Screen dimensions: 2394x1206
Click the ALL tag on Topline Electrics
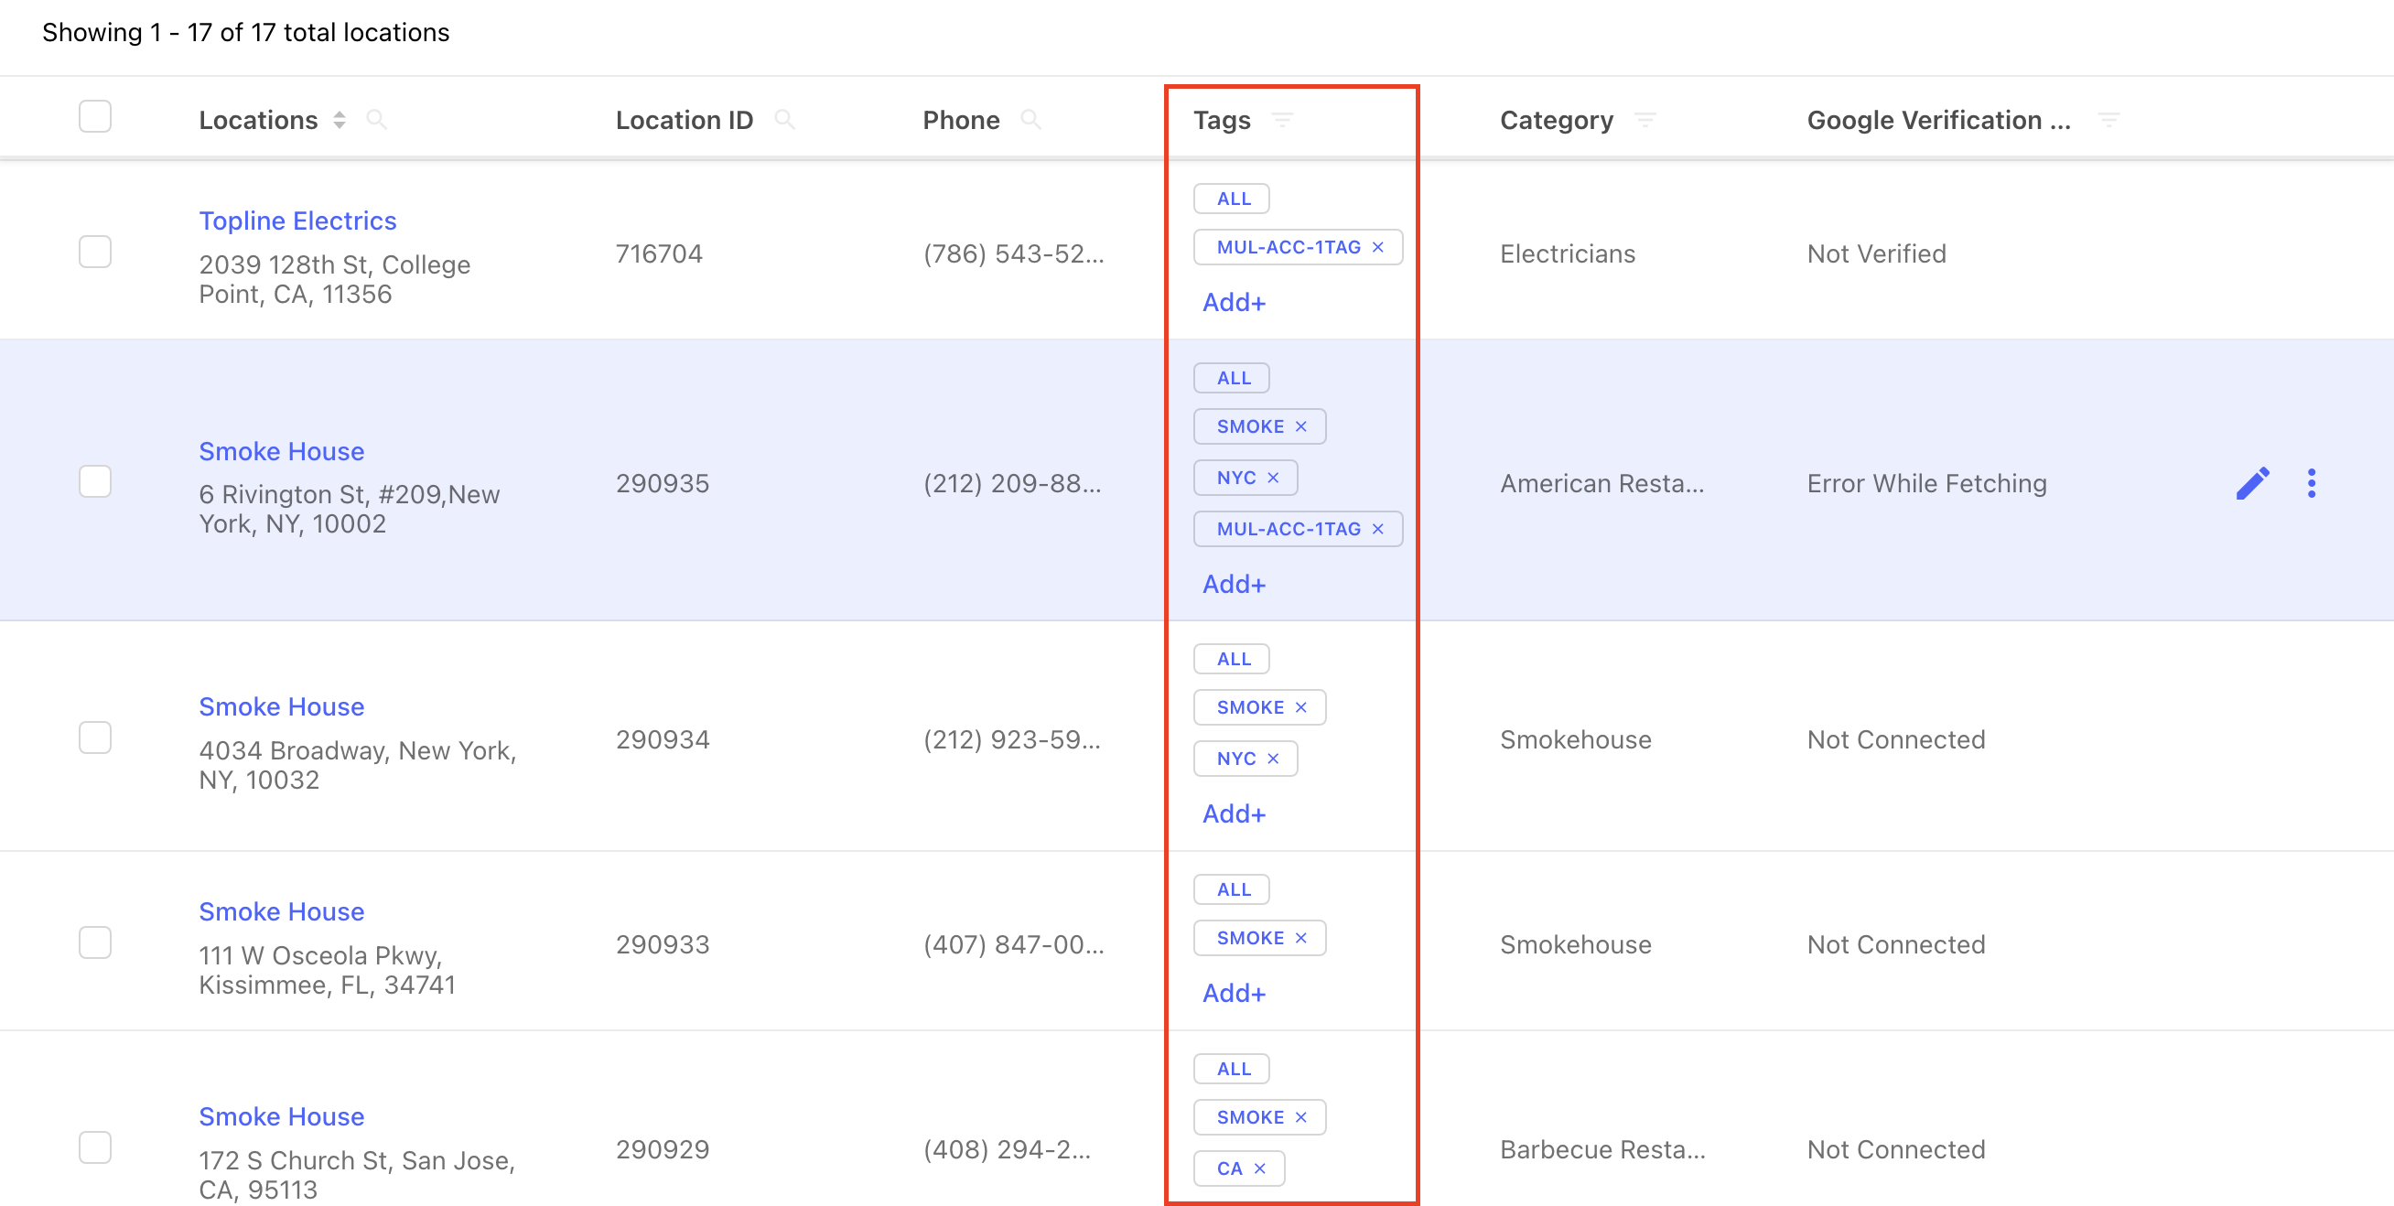pos(1232,199)
